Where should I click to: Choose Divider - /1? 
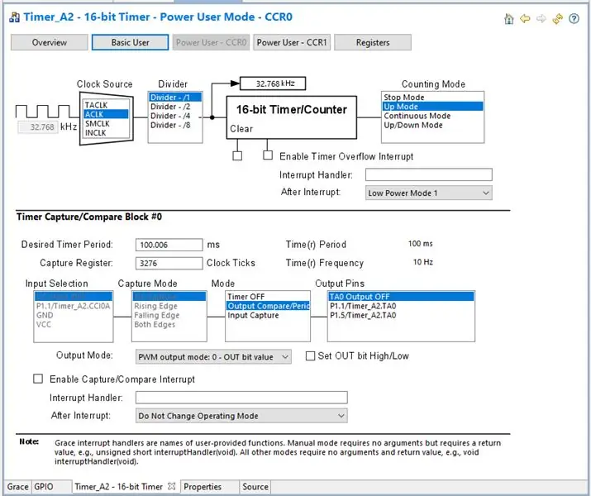pyautogui.click(x=175, y=98)
